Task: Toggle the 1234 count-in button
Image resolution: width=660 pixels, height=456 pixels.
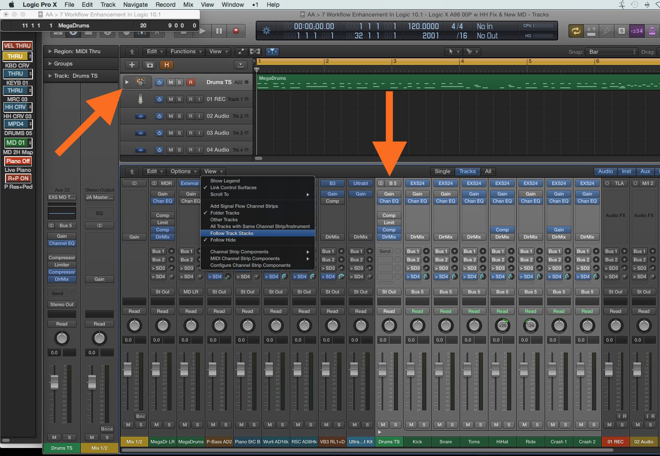Action: 637,31
